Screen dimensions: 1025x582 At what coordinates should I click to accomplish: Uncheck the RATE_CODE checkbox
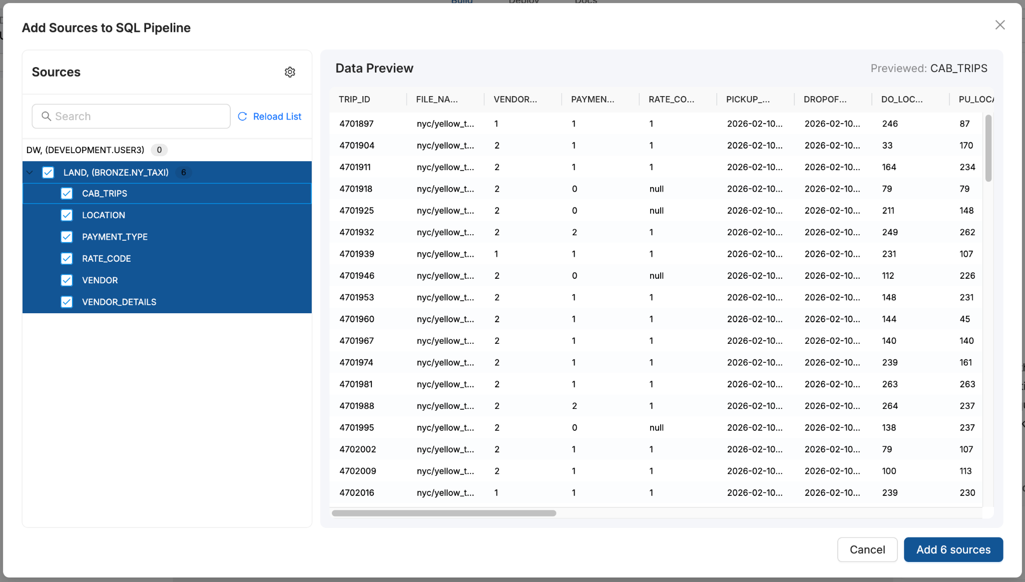[x=67, y=259]
